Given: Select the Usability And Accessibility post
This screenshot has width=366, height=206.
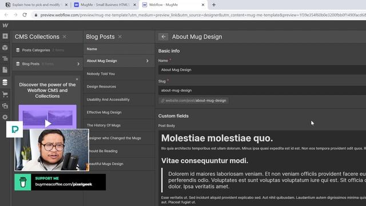Looking at the screenshot, I should [x=119, y=100].
